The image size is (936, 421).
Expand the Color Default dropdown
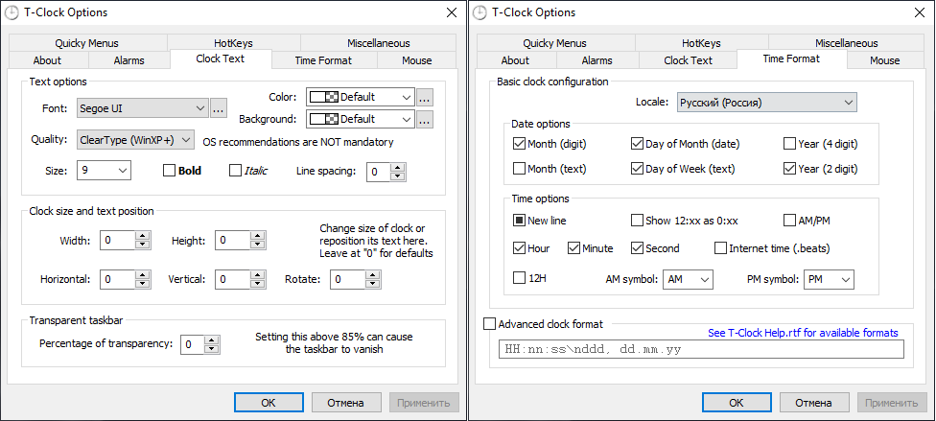pyautogui.click(x=360, y=97)
